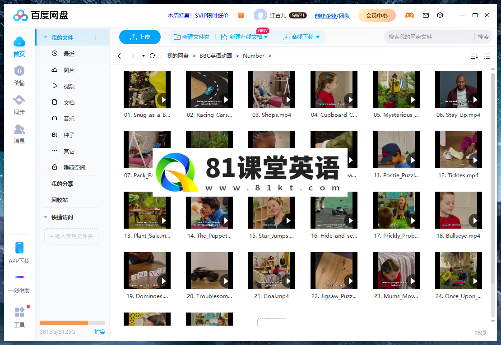Go forward with the right arrow
The height and width of the screenshot is (345, 501).
133,56
